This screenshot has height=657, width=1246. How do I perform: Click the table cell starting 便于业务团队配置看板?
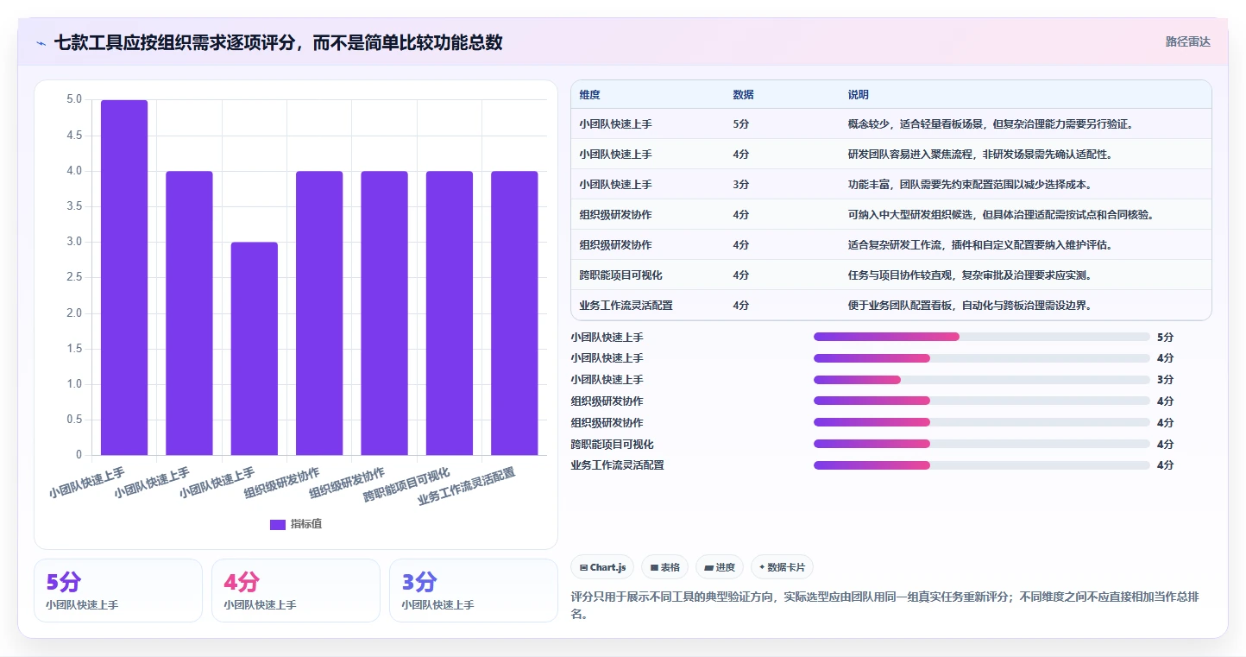coord(972,305)
